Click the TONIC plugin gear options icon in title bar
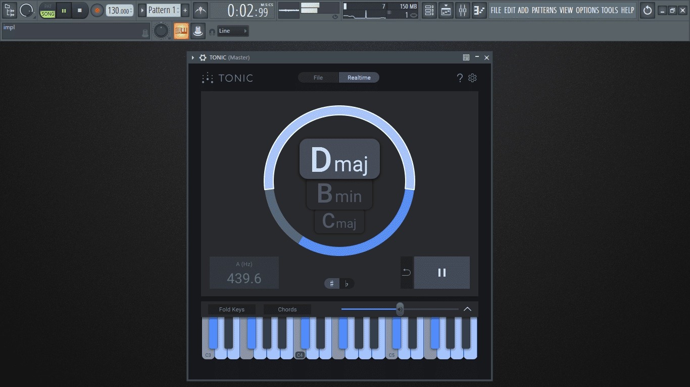Viewport: 690px width, 387px height. coord(203,57)
